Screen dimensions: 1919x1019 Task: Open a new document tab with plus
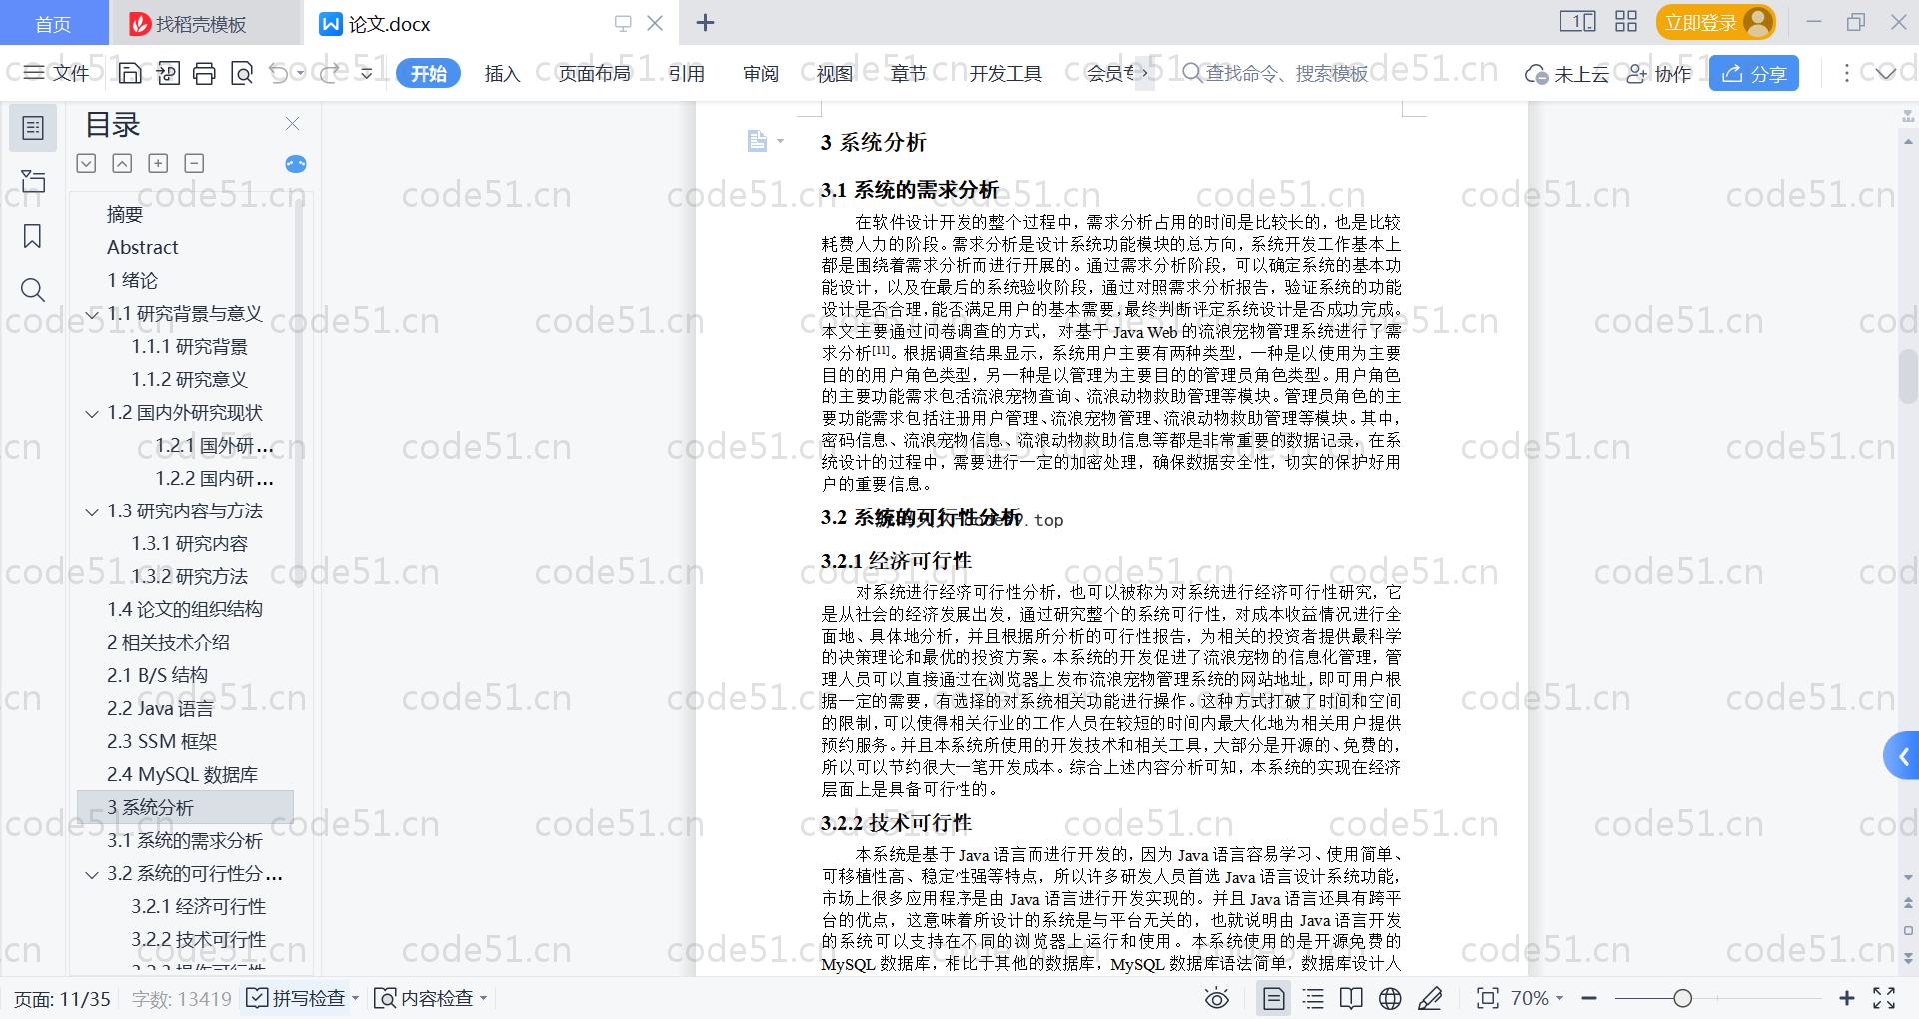point(705,23)
